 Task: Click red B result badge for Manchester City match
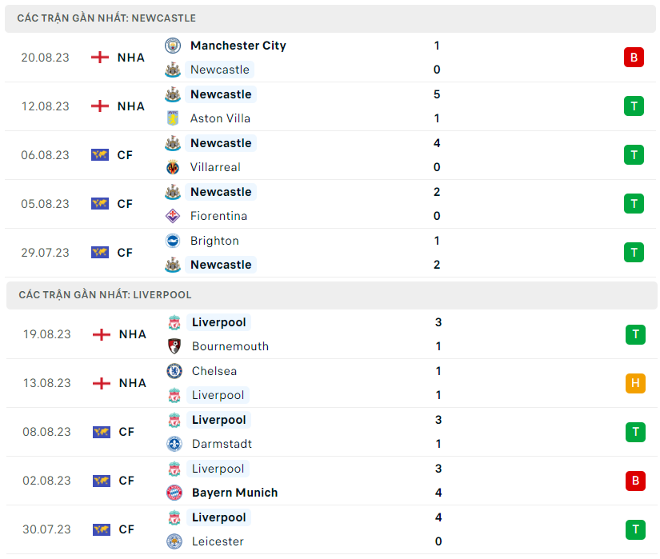coord(634,58)
